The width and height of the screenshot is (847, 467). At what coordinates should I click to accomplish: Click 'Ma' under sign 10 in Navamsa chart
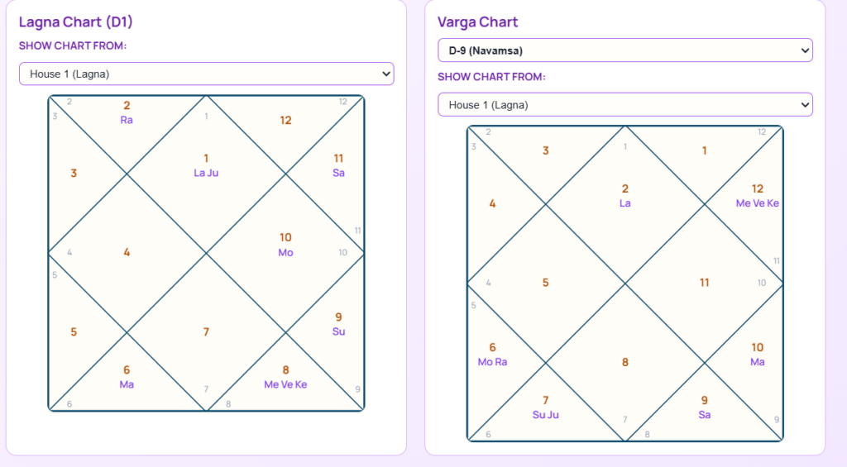(x=758, y=362)
